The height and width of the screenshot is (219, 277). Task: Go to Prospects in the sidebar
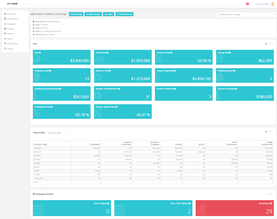coord(11,29)
